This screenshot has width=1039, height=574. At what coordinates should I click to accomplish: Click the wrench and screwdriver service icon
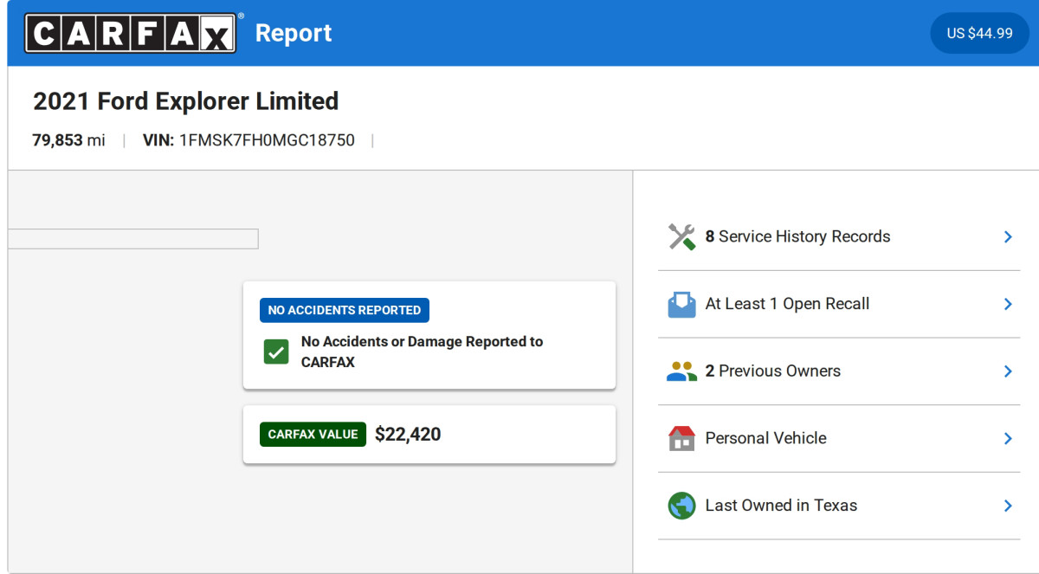[681, 236]
